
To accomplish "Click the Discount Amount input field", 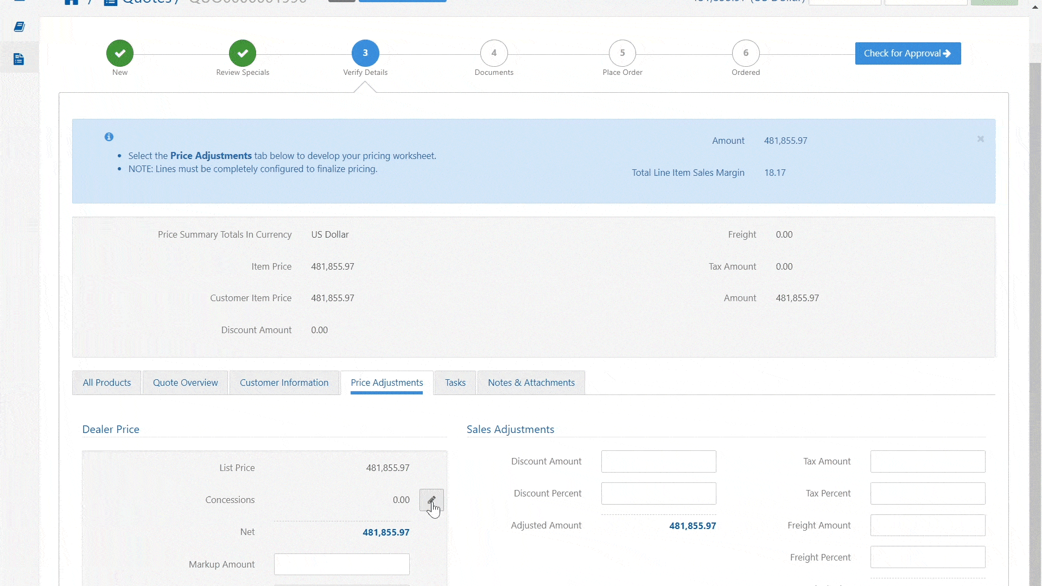I will coord(658,461).
